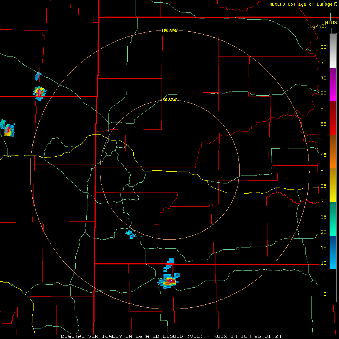Viewport: 339px width, 339px height.
Task: Click the 35 value on color scale
Action: pos(324,186)
